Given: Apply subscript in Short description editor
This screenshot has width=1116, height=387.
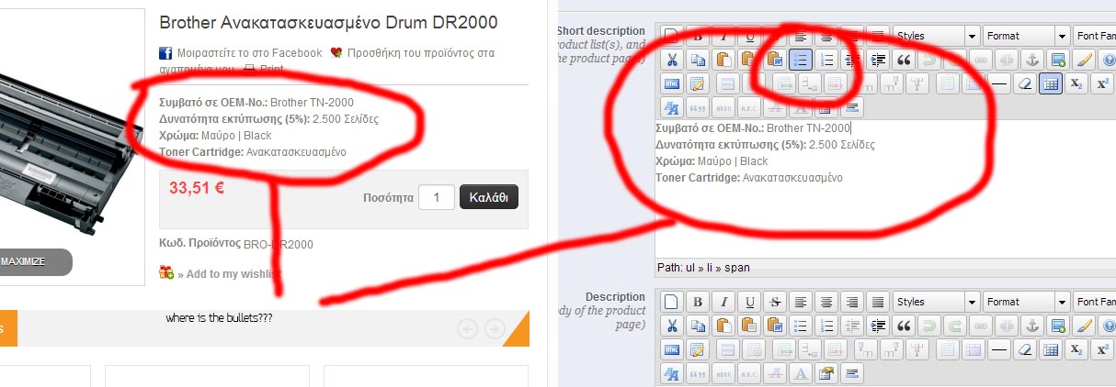Looking at the screenshot, I should (1076, 83).
